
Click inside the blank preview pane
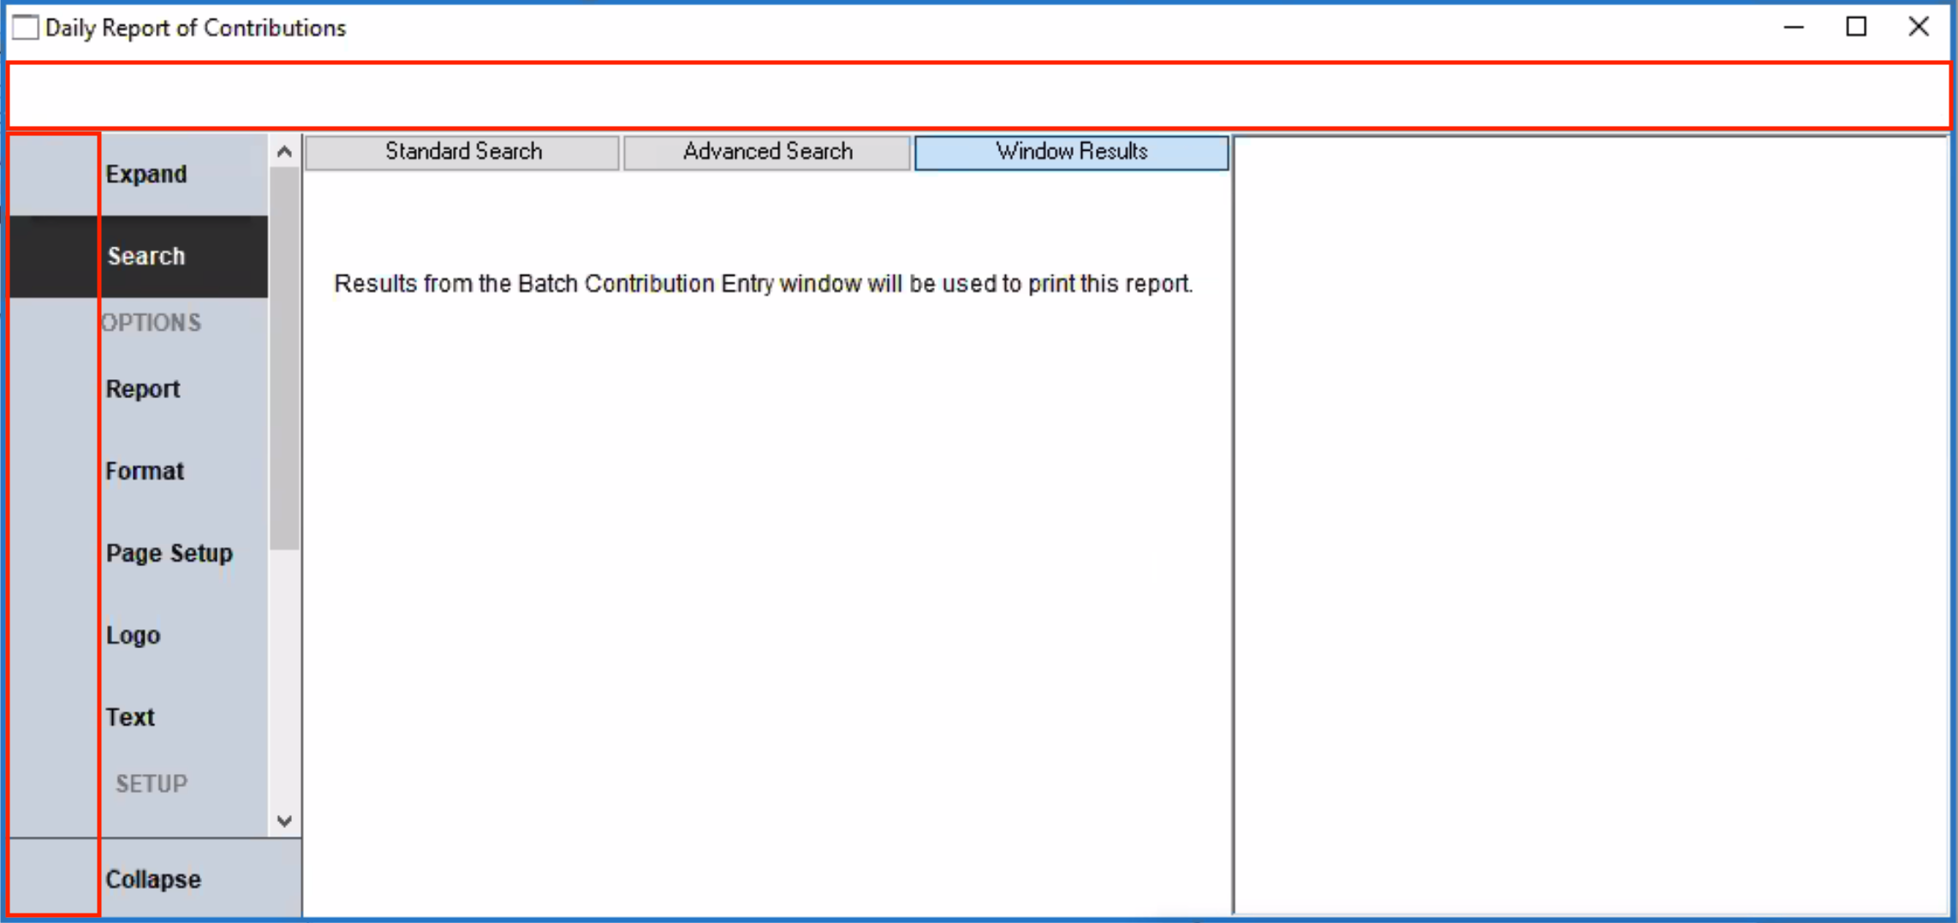1591,524
